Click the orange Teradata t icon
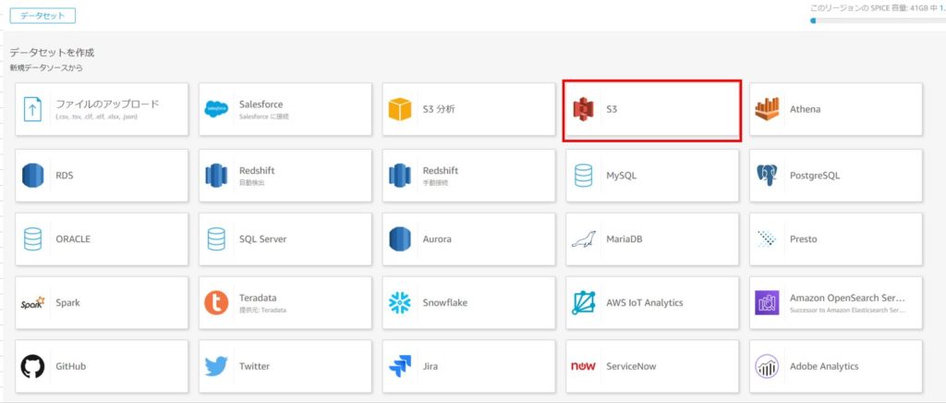The image size is (946, 403). point(216,303)
